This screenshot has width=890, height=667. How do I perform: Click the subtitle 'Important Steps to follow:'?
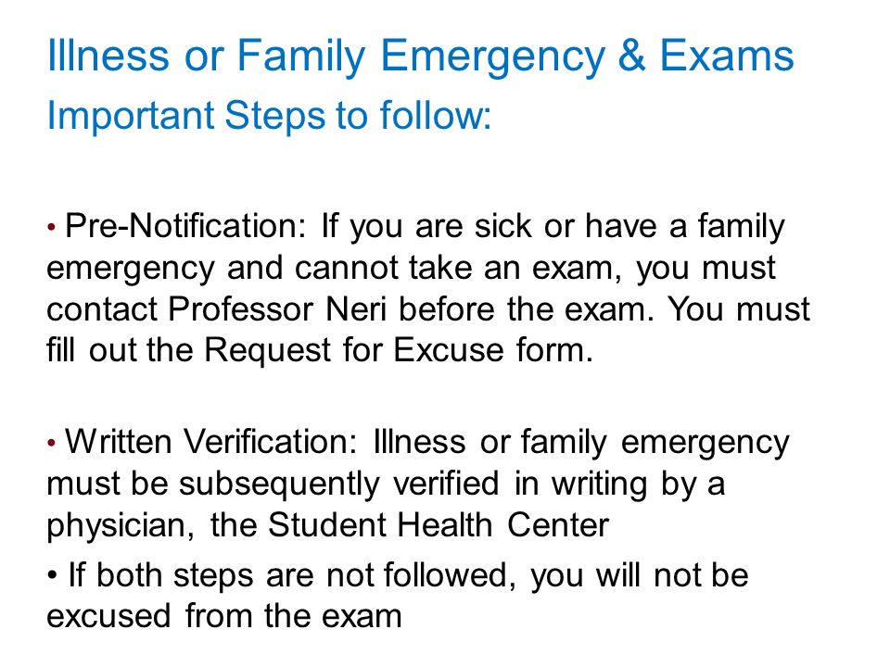pos(269,116)
